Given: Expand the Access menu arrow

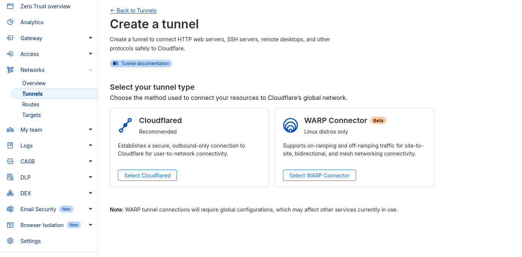Looking at the screenshot, I should (91, 54).
